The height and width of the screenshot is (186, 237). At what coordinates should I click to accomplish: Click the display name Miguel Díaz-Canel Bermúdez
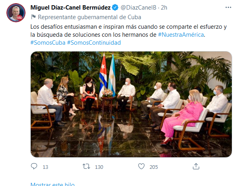coord(71,8)
